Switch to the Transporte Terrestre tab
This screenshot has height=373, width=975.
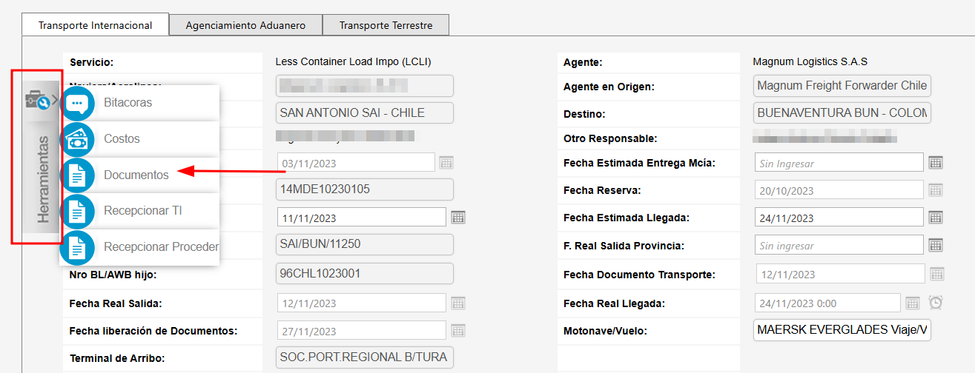click(x=386, y=25)
